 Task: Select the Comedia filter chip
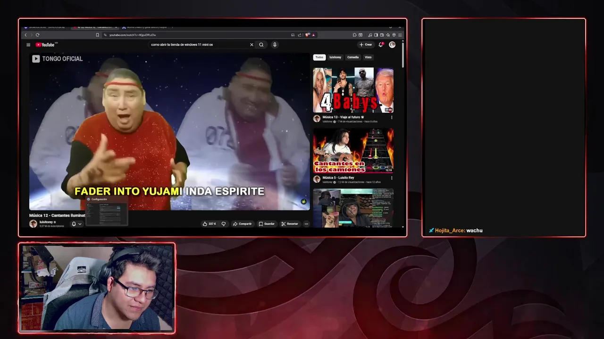(x=353, y=57)
